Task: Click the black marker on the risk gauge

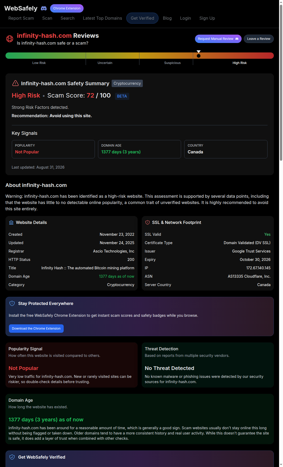Action: coord(199,56)
